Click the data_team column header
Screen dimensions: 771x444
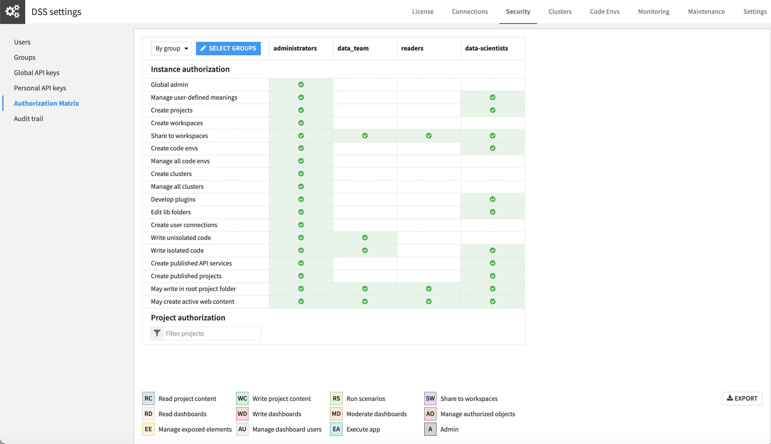(353, 48)
